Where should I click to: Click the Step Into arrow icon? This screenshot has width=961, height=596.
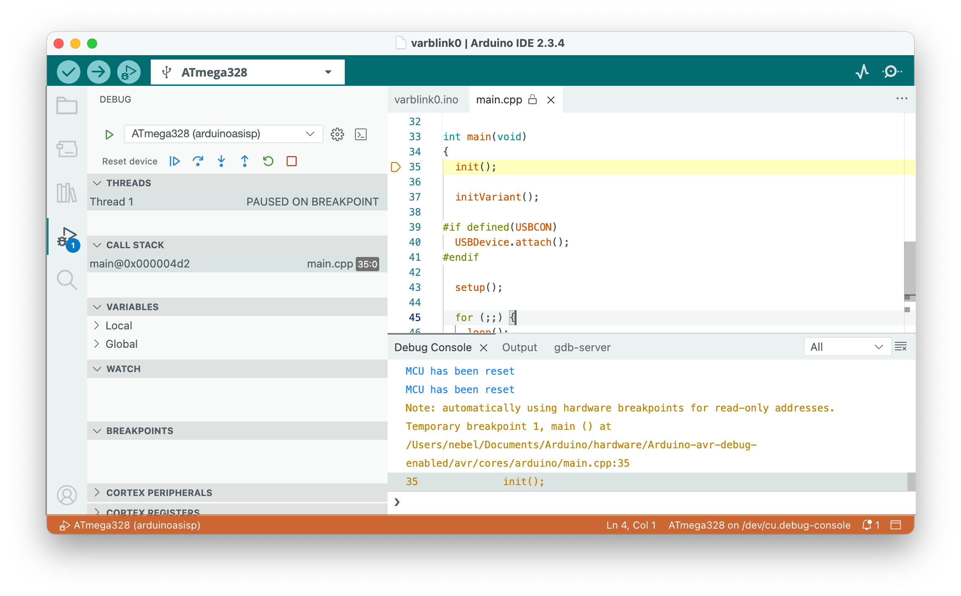pyautogui.click(x=221, y=161)
